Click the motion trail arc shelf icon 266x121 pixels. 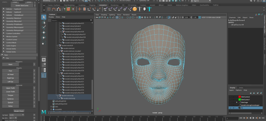coord(54,9)
